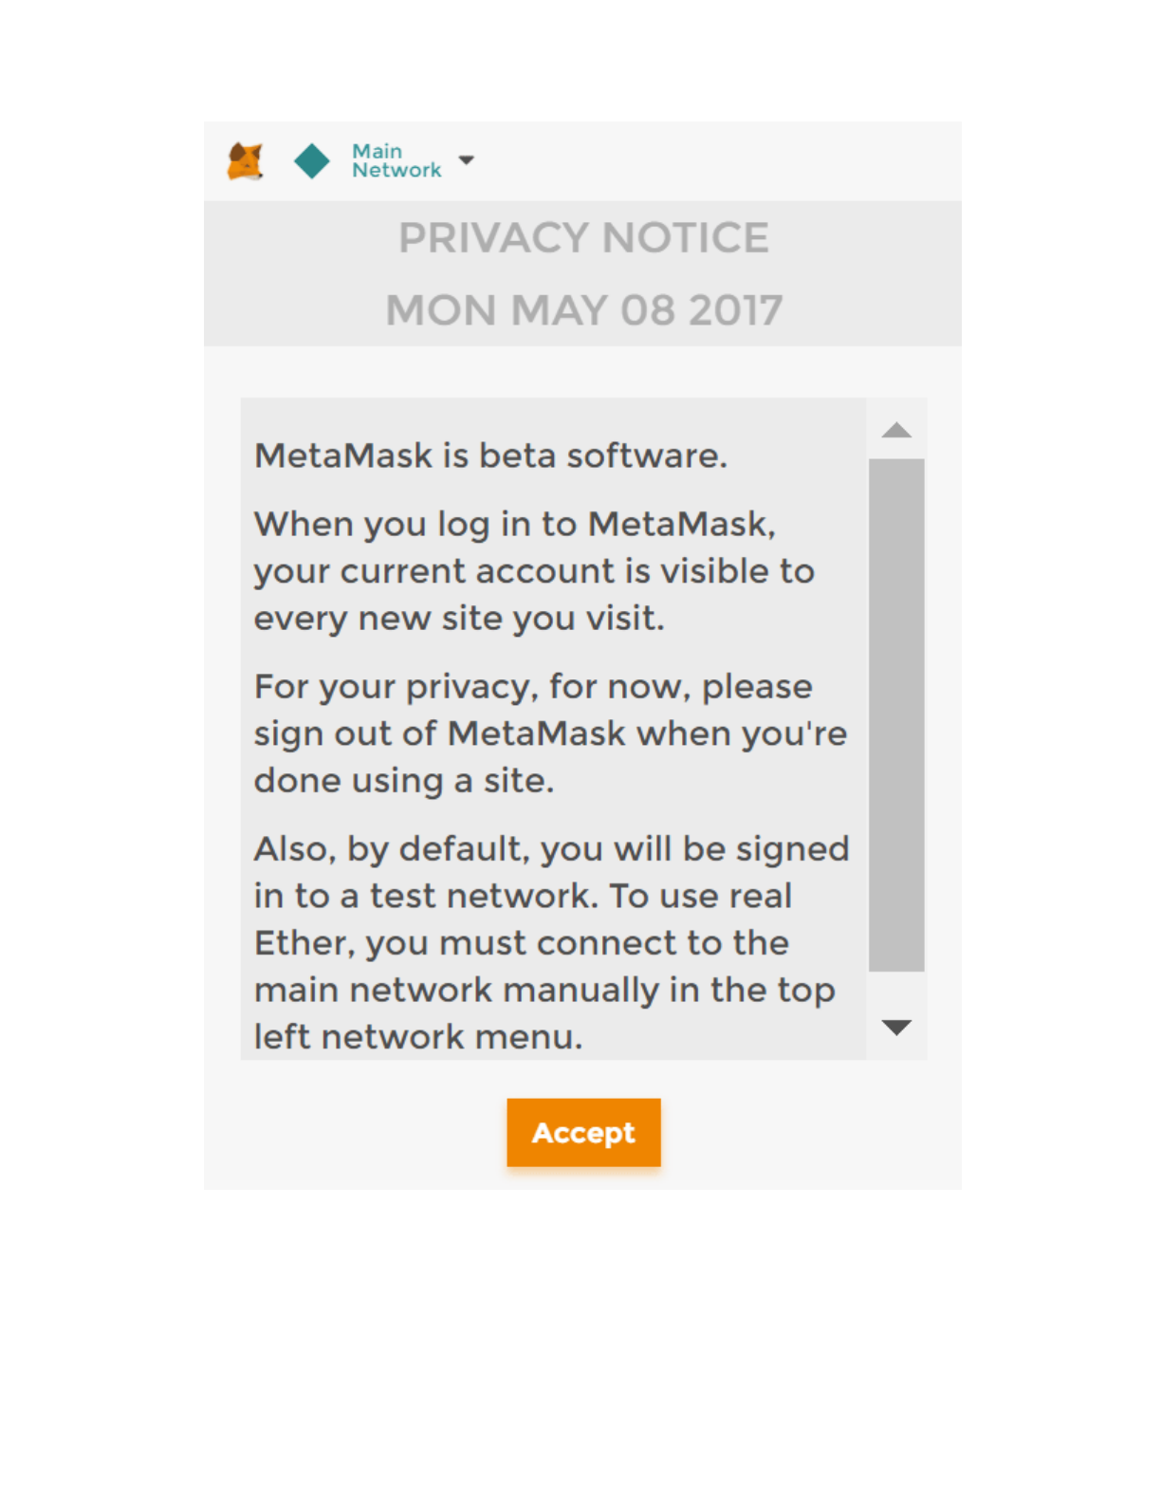
Task: Click 'done using a site.' text
Action: pos(403,781)
